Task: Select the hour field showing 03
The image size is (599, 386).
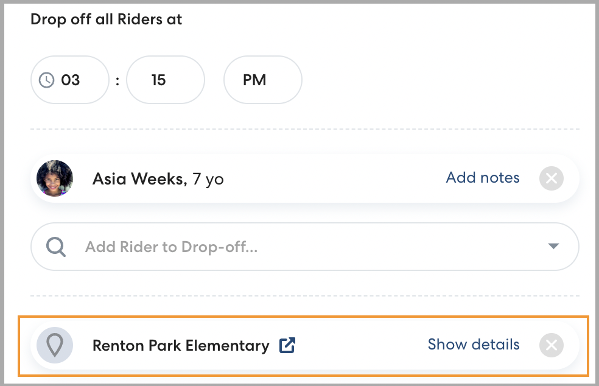Action: tap(71, 80)
